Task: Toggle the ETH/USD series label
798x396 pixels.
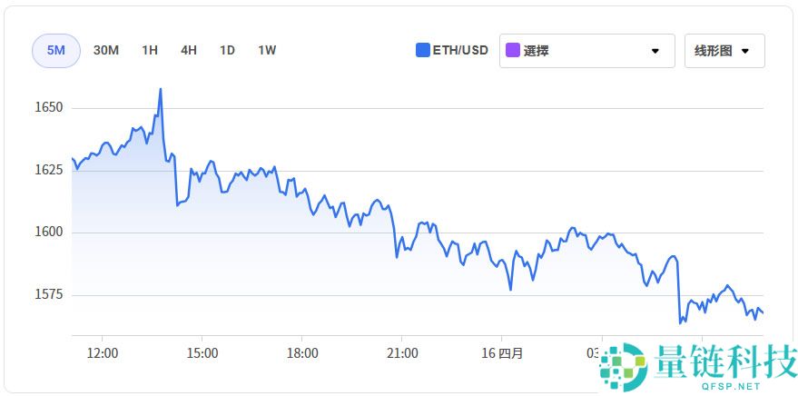Action: (x=458, y=50)
